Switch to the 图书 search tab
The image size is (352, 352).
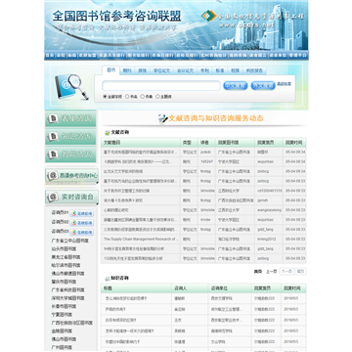click(x=110, y=70)
